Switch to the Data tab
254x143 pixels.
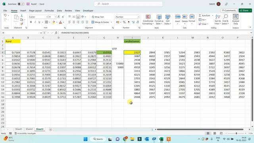59,11
